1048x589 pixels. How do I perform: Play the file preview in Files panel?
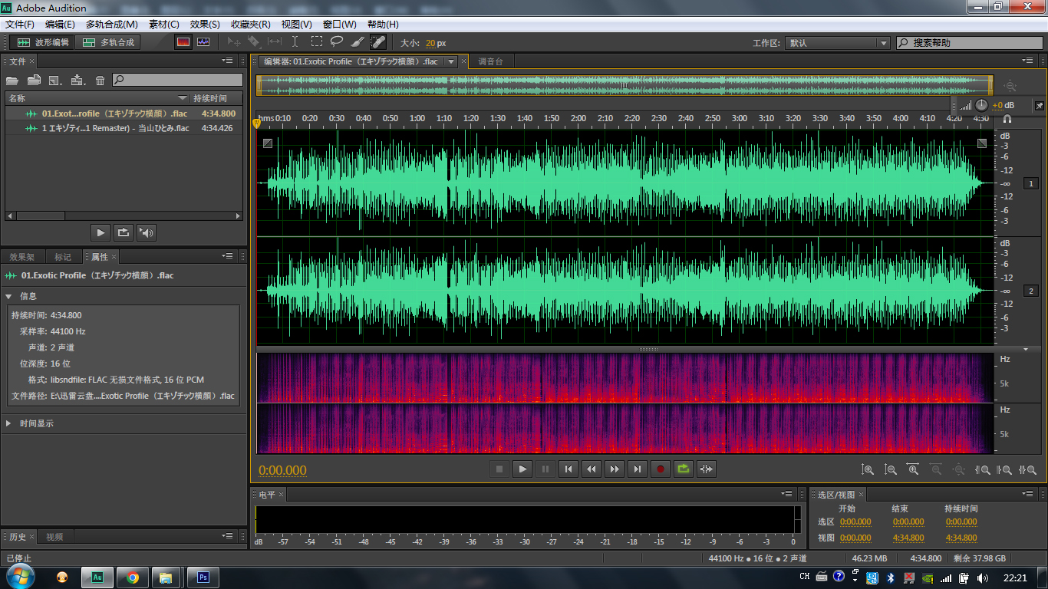click(x=101, y=232)
